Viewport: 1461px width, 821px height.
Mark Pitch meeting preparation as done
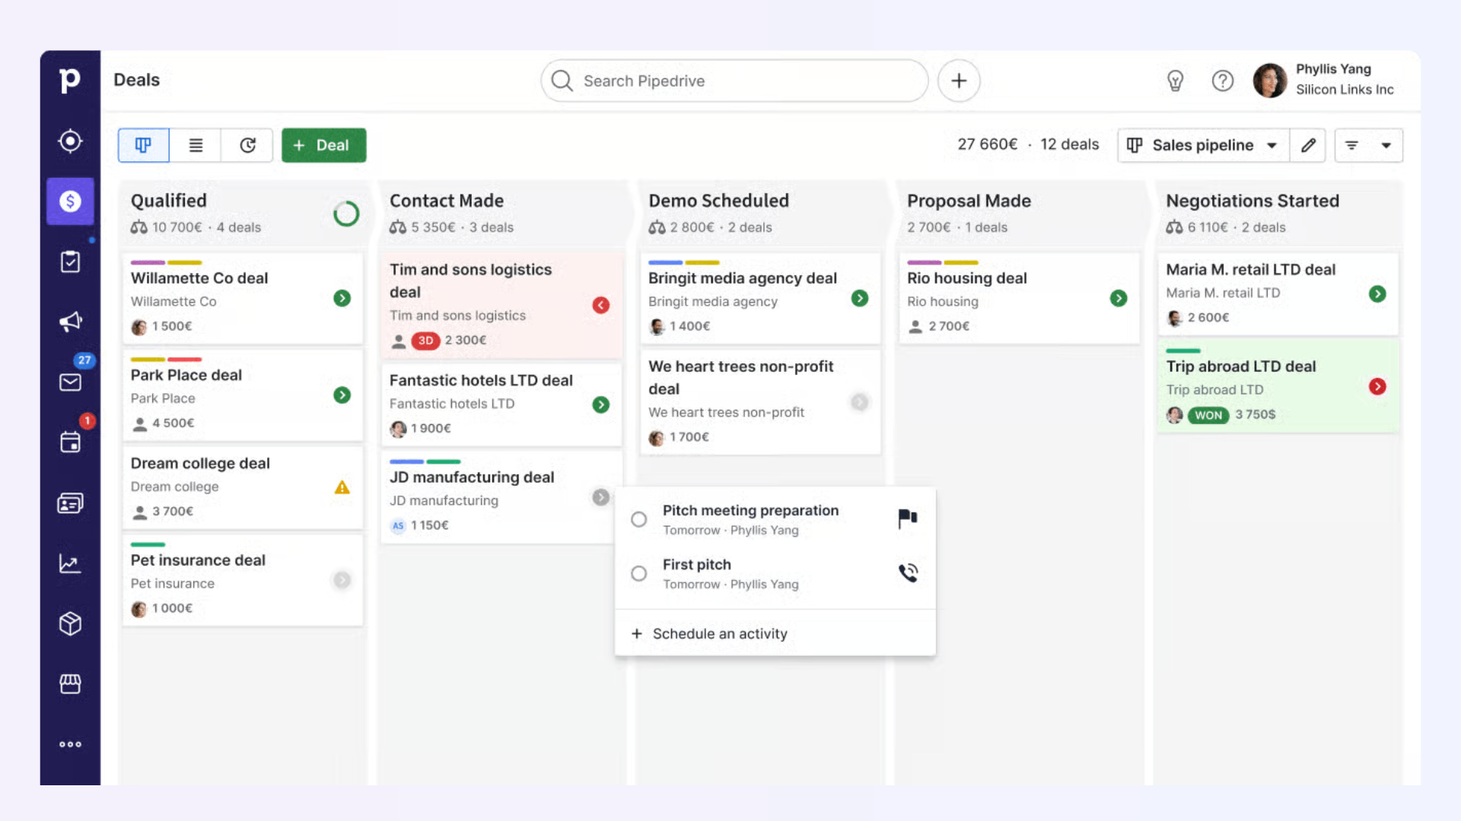pyautogui.click(x=638, y=519)
